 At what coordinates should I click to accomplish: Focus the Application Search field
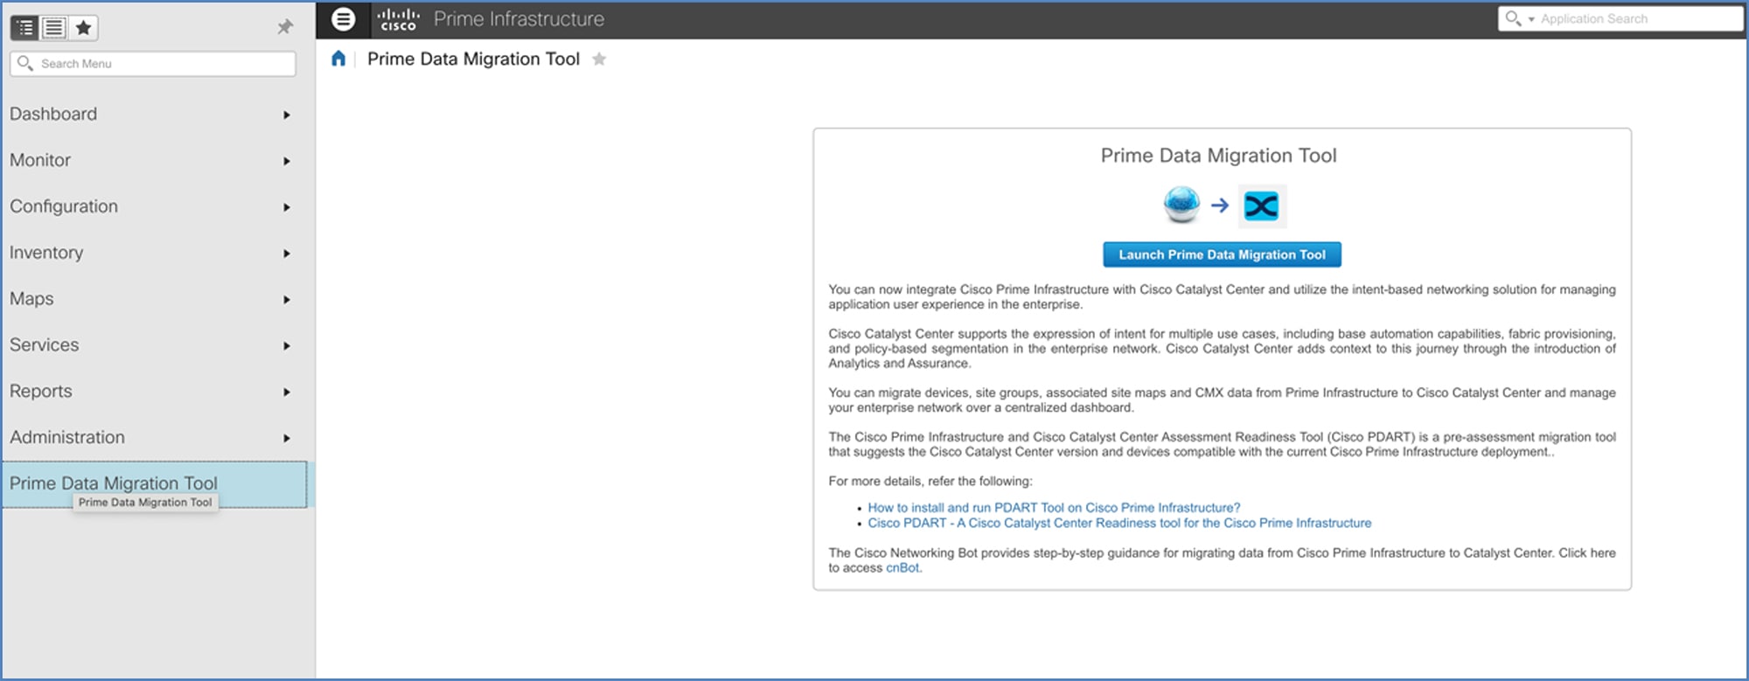coord(1620,18)
